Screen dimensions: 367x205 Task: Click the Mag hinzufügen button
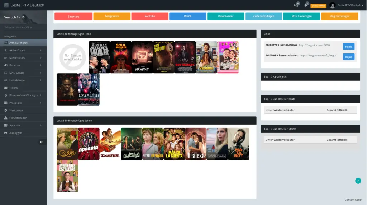[340, 16]
